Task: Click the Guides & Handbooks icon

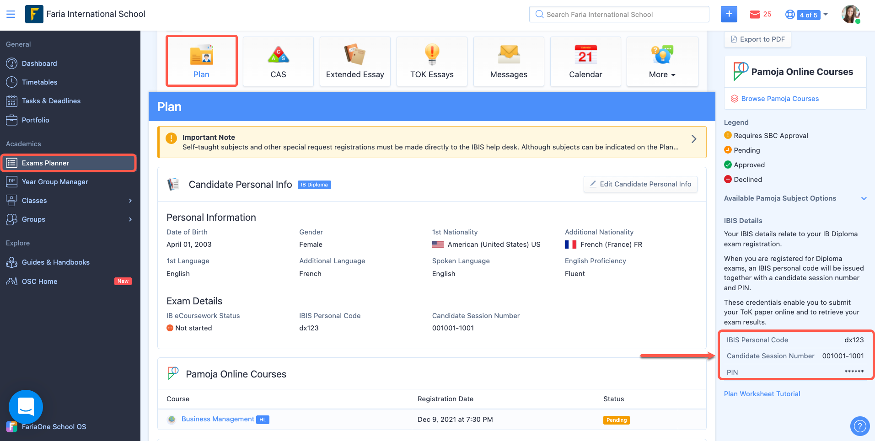Action: point(11,262)
